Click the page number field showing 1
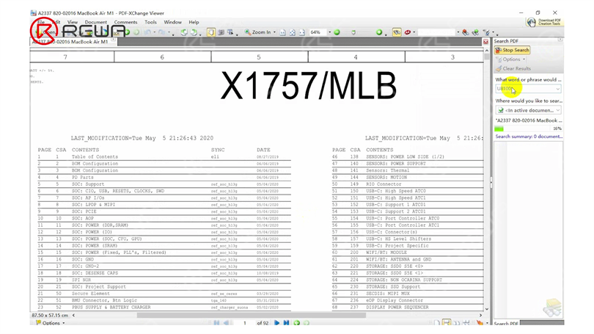 (x=245, y=323)
